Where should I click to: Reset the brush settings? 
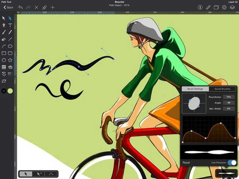pyautogui.click(x=186, y=163)
